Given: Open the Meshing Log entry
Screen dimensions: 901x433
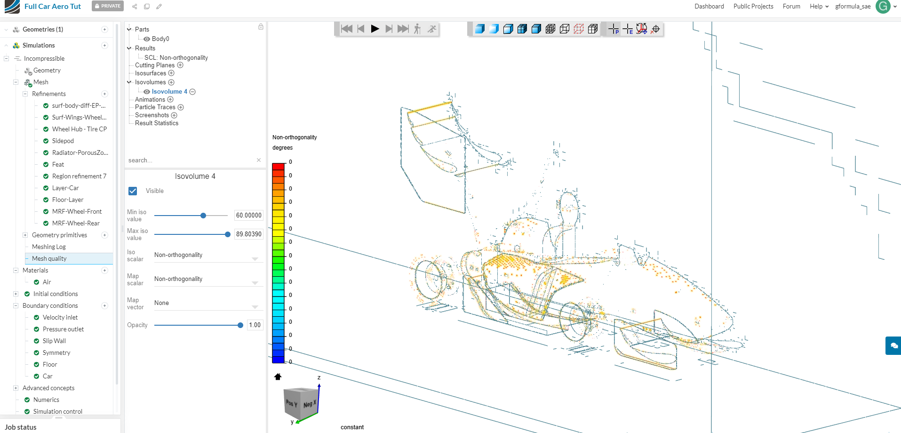Looking at the screenshot, I should [49, 247].
